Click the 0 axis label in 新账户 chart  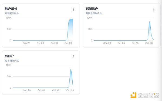click(x=11, y=88)
